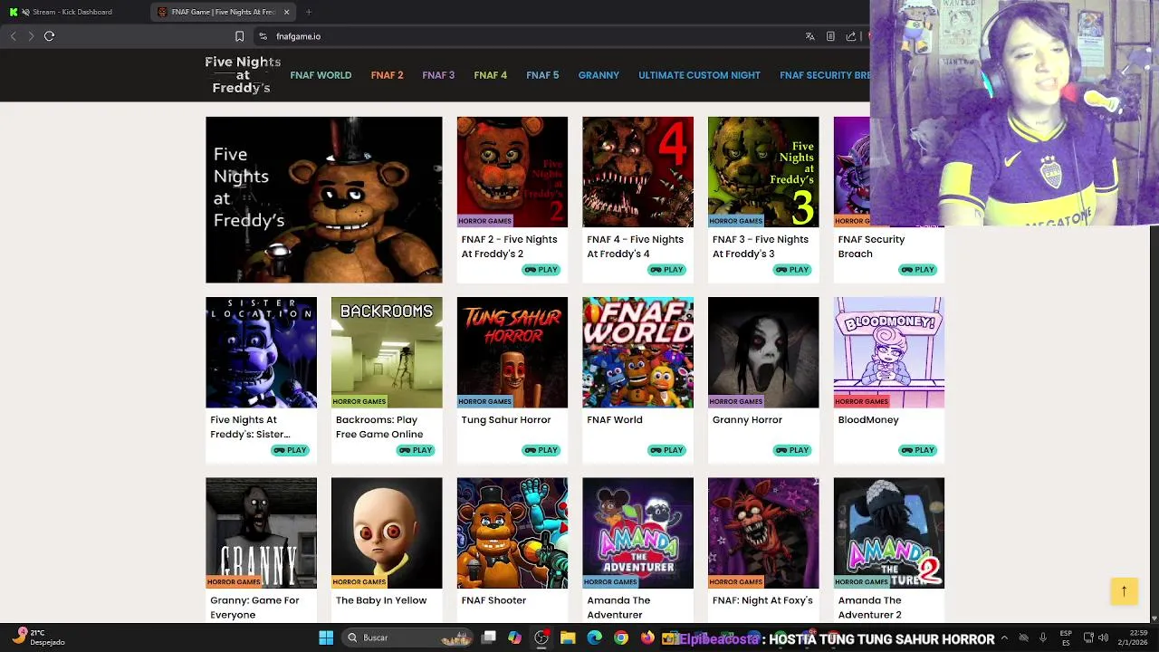Viewport: 1159px width, 652px height.
Task: Open File Explorer from the taskbar
Action: 568,638
